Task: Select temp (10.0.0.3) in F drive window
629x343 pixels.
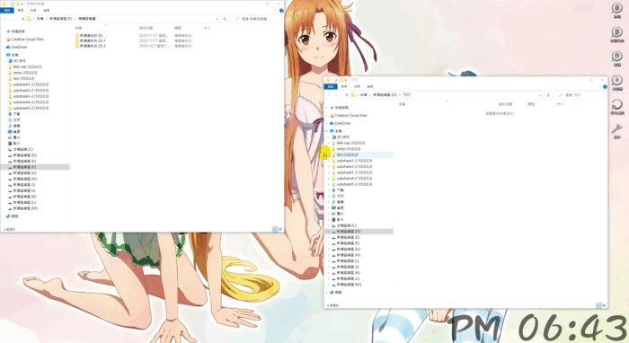Action: 22,73
